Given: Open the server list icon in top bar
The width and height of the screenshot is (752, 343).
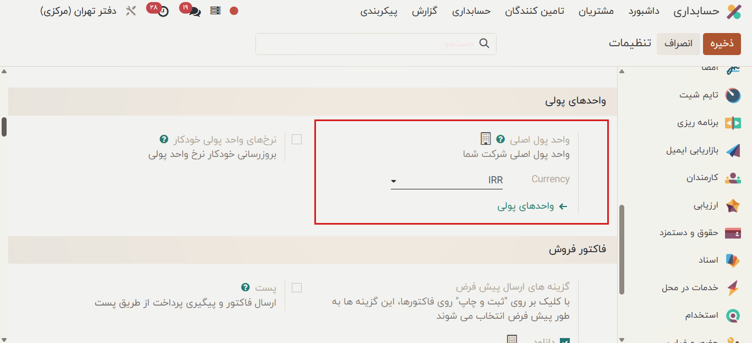Looking at the screenshot, I should (x=215, y=11).
